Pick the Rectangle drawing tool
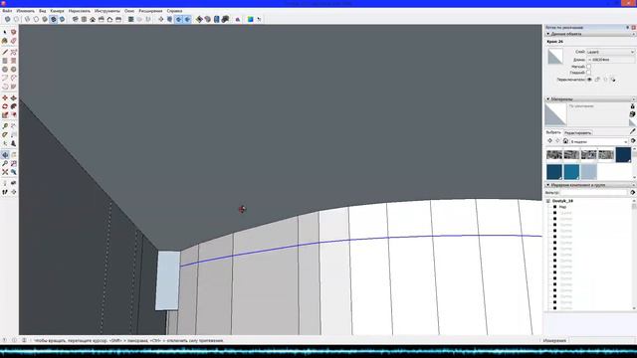Screen dimensions: 637x358 (x=5, y=61)
